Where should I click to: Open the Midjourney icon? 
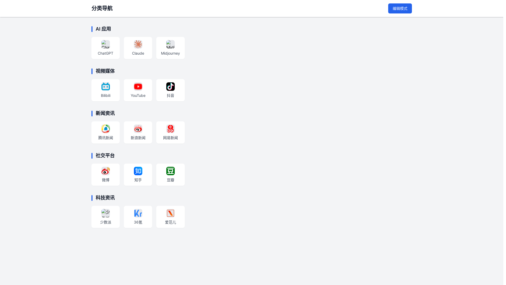pyautogui.click(x=170, y=44)
